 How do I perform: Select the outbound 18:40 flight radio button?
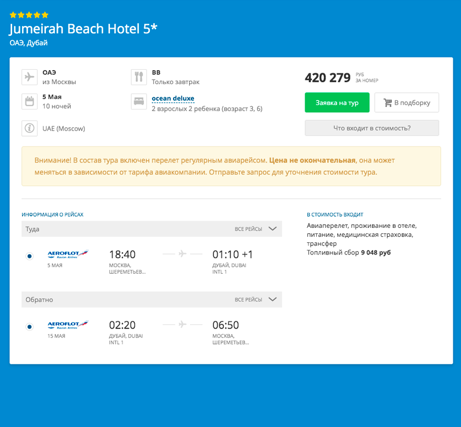[29, 256]
